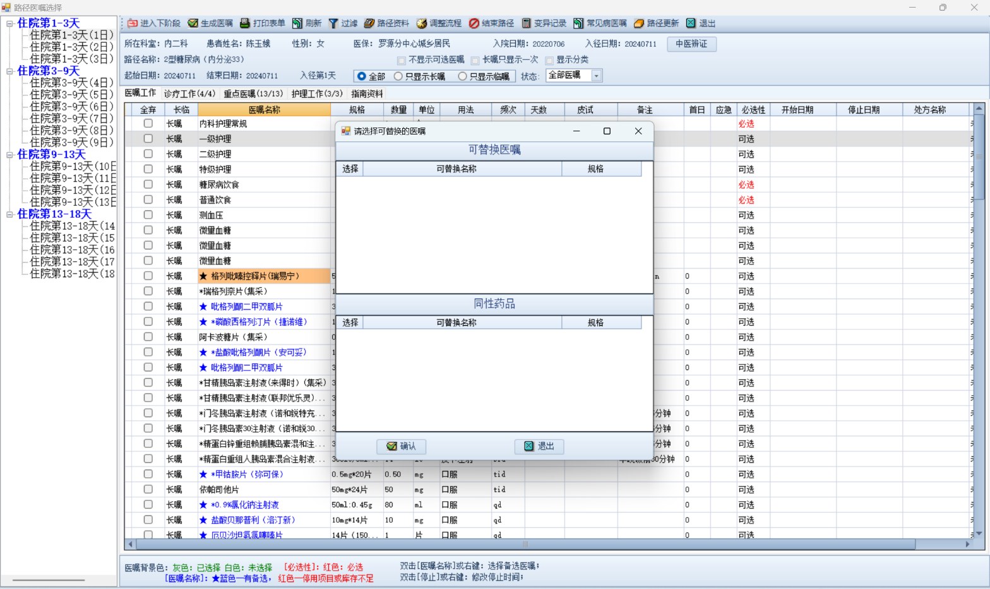Click the 医嘱名称 column header
This screenshot has height=589, width=990.
264,110
